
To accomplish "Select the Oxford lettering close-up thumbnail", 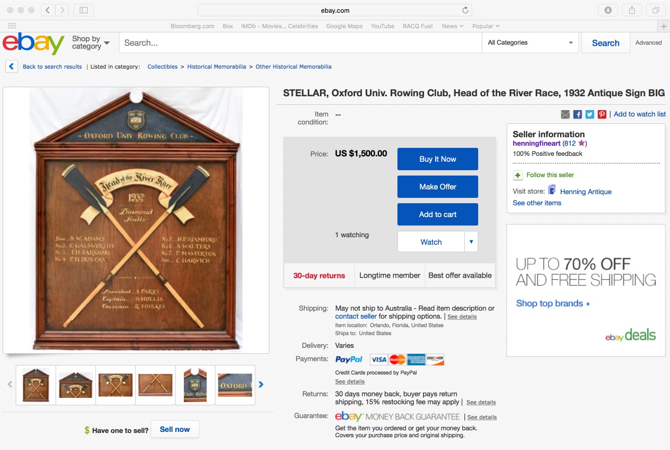I will click(x=235, y=385).
